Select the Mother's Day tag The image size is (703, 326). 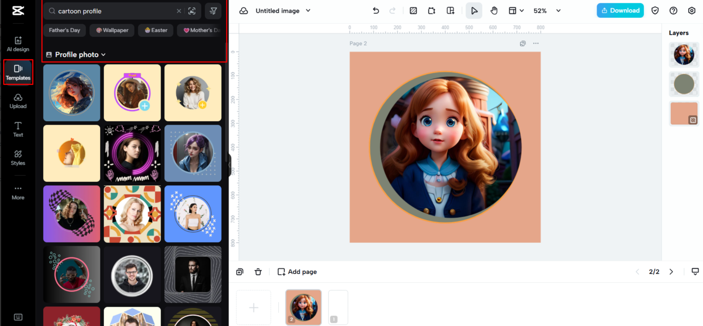[200, 30]
